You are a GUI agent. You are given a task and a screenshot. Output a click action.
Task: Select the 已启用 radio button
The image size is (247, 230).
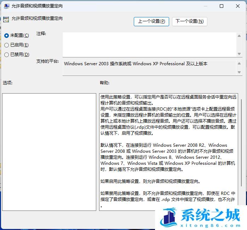pos(6,45)
